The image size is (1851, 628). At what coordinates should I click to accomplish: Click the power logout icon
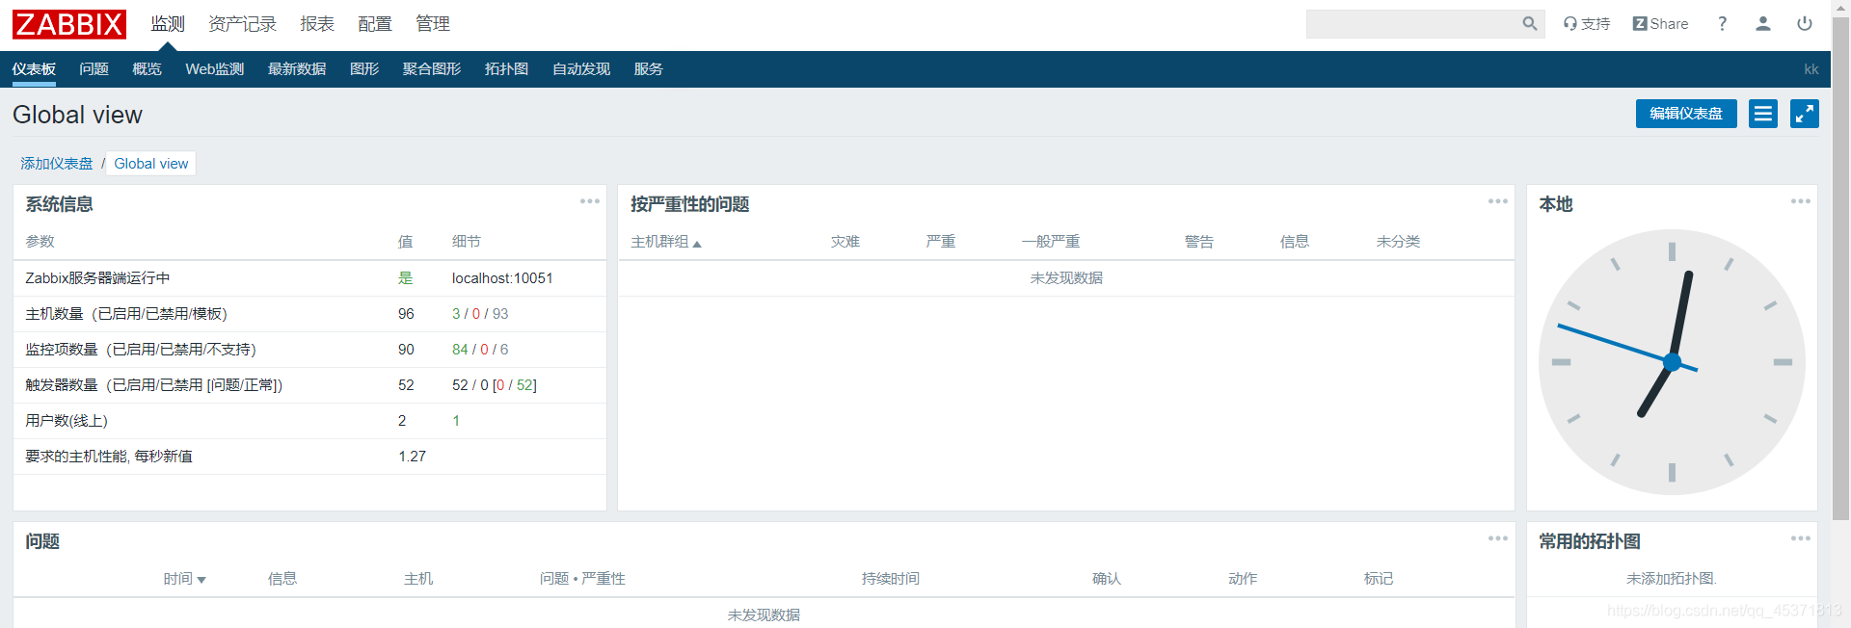point(1804,24)
